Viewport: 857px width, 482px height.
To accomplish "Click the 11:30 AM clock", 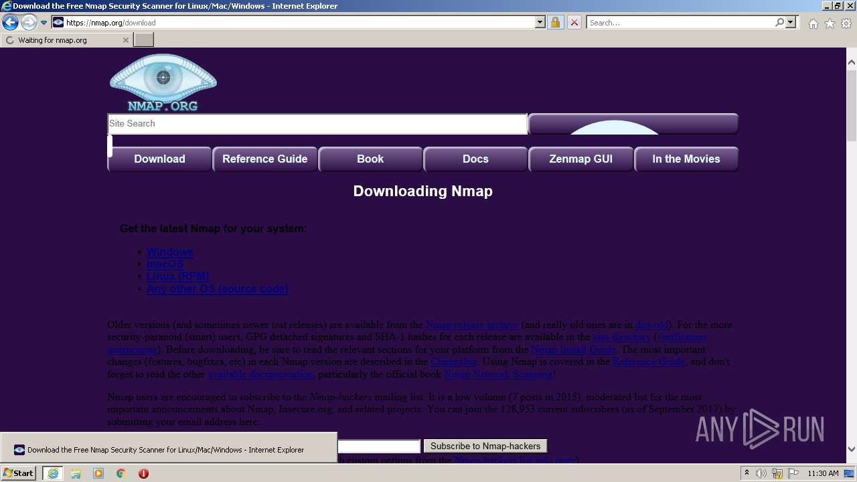I will click(x=823, y=473).
